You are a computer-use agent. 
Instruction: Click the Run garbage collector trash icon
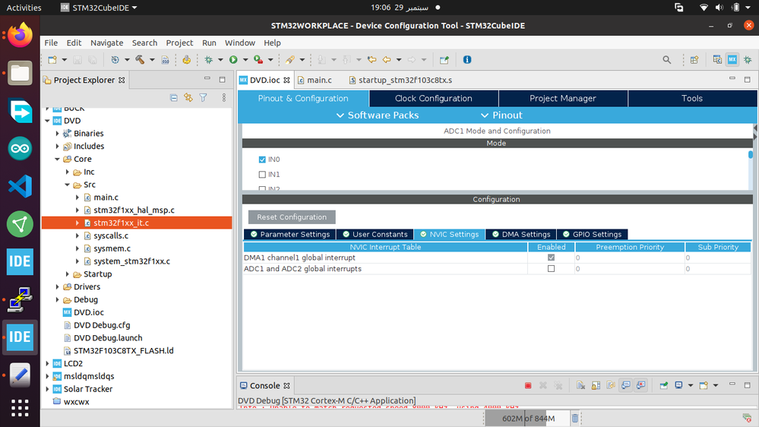tap(574, 418)
